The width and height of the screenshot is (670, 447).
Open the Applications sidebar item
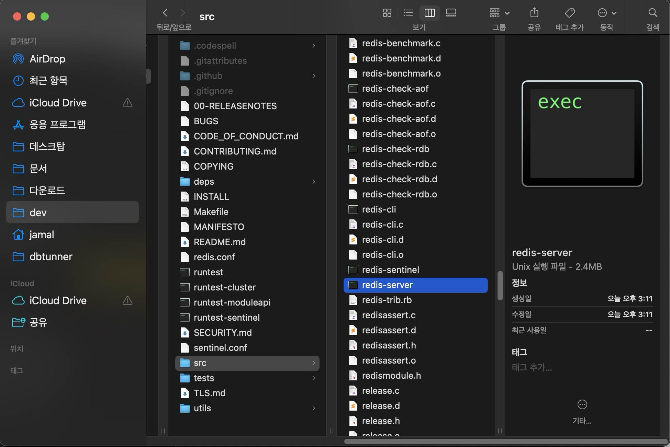click(57, 125)
